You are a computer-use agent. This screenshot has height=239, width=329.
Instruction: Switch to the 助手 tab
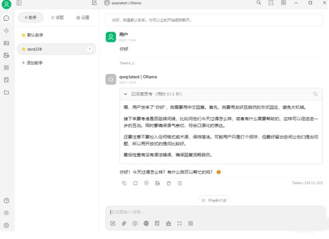pos(31,18)
